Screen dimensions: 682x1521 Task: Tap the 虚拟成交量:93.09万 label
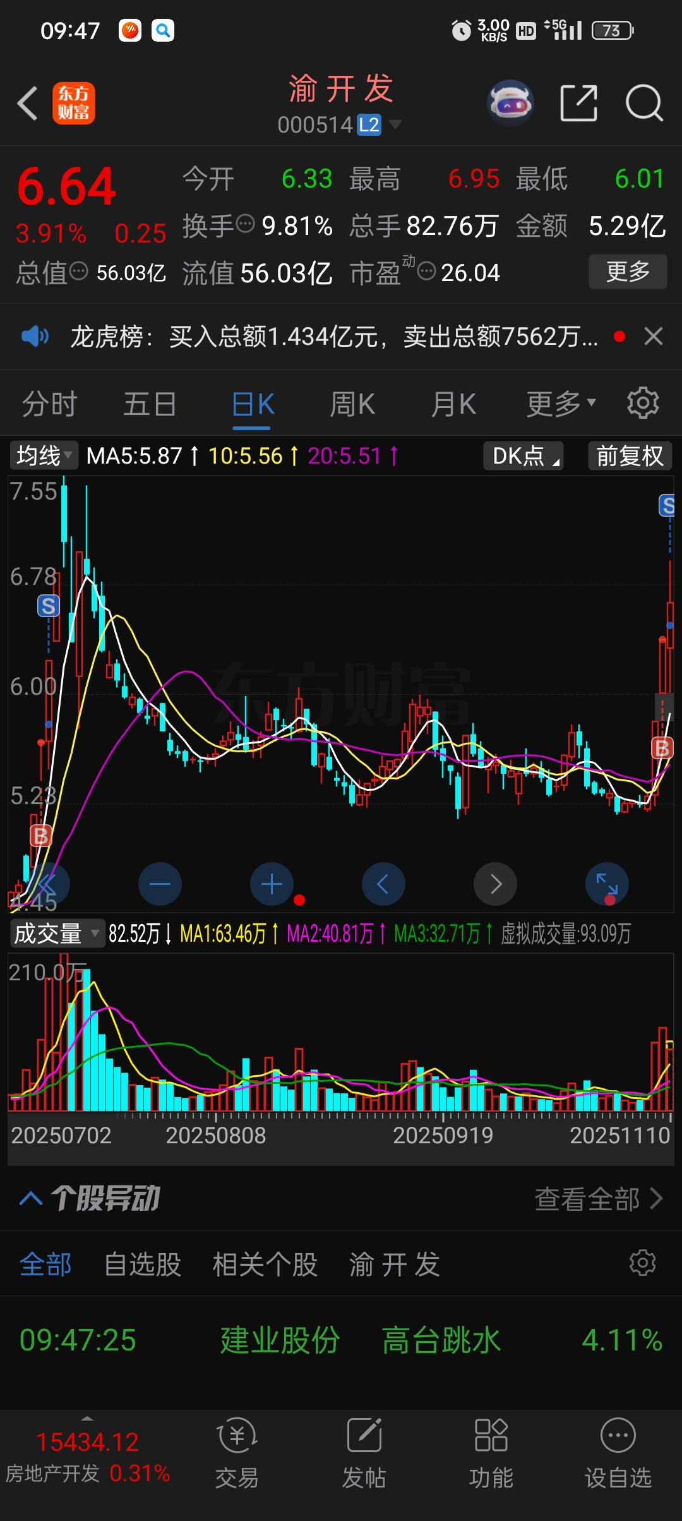coord(566,933)
